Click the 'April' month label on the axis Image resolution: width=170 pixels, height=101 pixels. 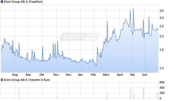click(120, 75)
